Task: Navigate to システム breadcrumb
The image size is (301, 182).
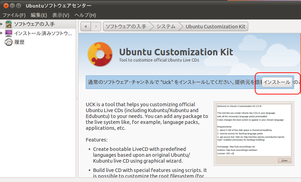Action: coord(166,26)
